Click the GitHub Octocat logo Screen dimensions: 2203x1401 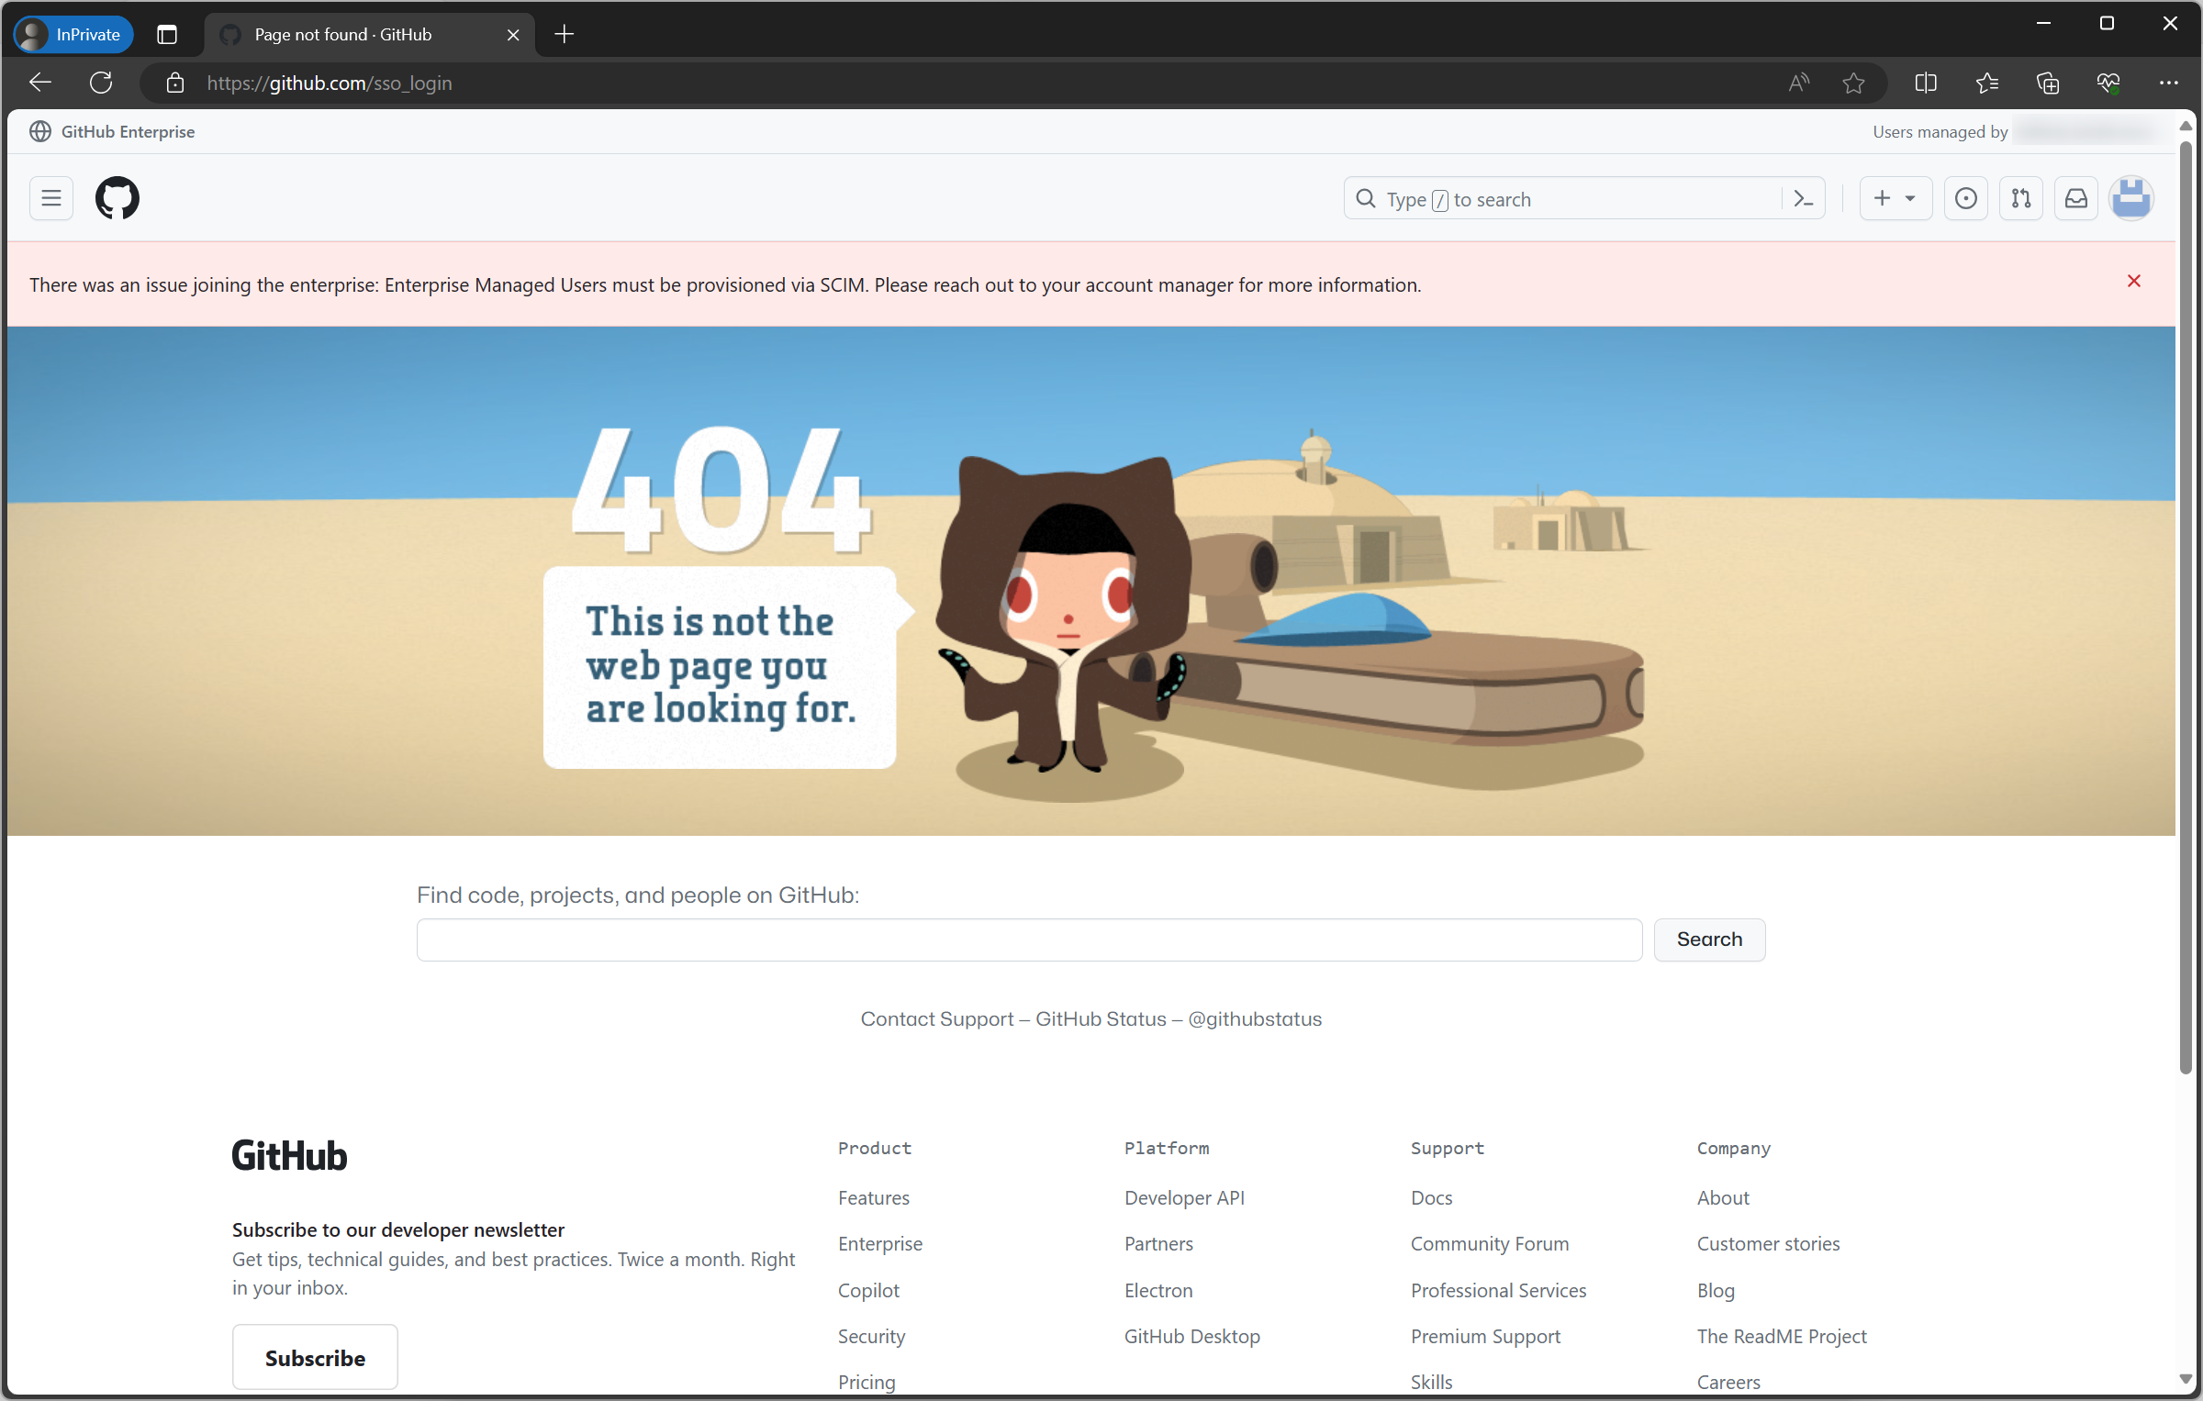pyautogui.click(x=117, y=198)
